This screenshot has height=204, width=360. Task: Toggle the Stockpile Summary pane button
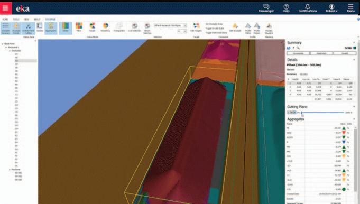click(x=5, y=28)
